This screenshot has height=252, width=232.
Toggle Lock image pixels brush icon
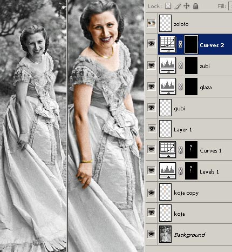point(178,6)
